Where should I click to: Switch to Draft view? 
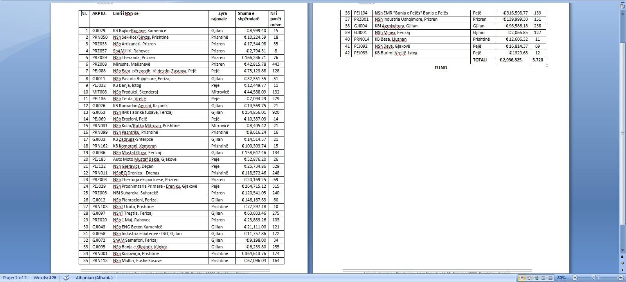[550, 278]
